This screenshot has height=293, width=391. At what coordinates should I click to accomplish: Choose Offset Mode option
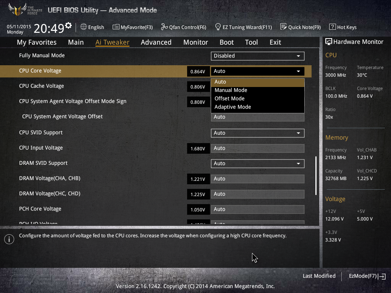tap(258, 99)
